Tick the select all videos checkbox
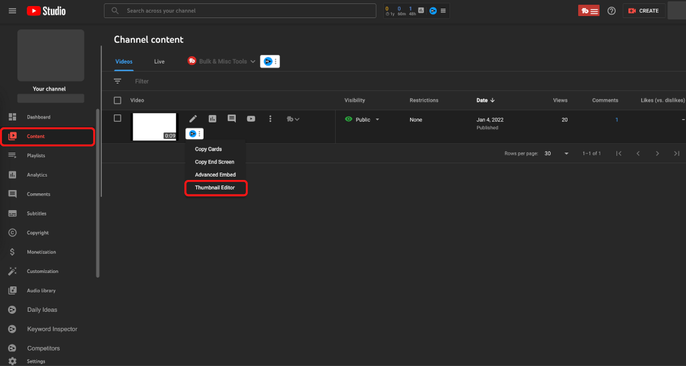The height and width of the screenshot is (366, 686). point(118,100)
